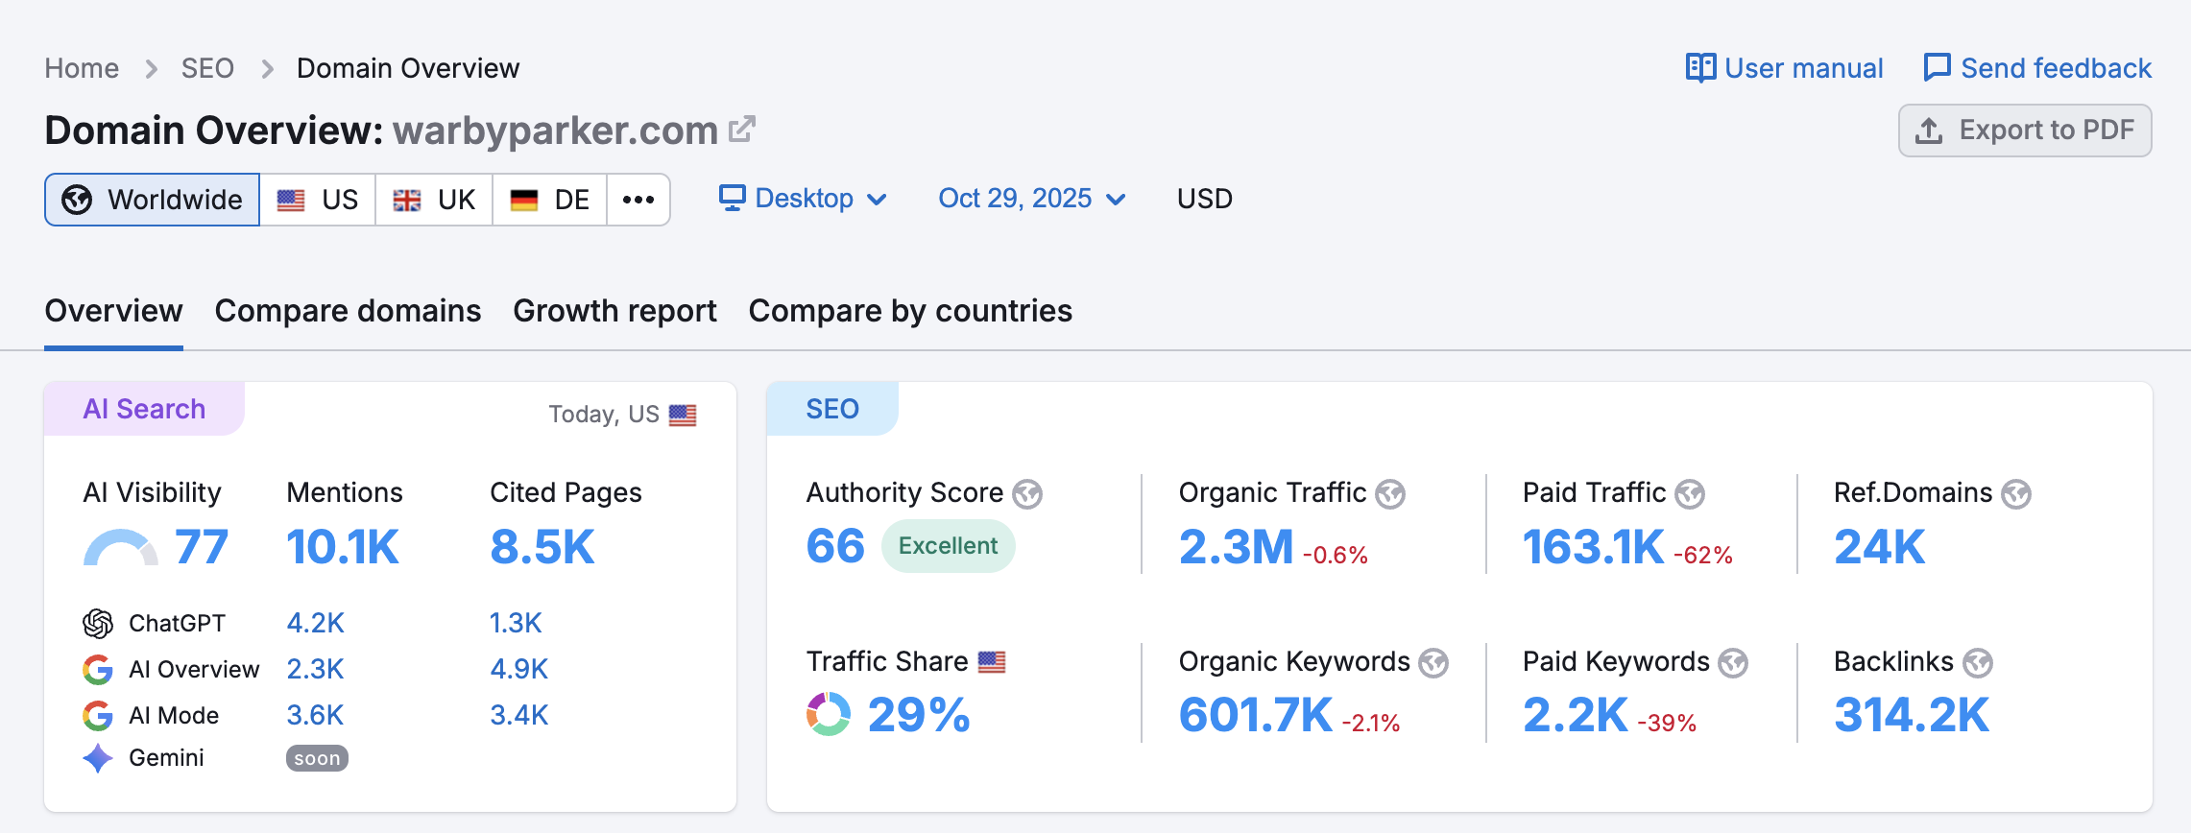This screenshot has width=2191, height=833.
Task: Click the User manual book icon
Action: [x=1700, y=68]
